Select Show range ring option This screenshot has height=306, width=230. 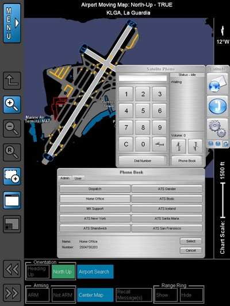click(166, 295)
